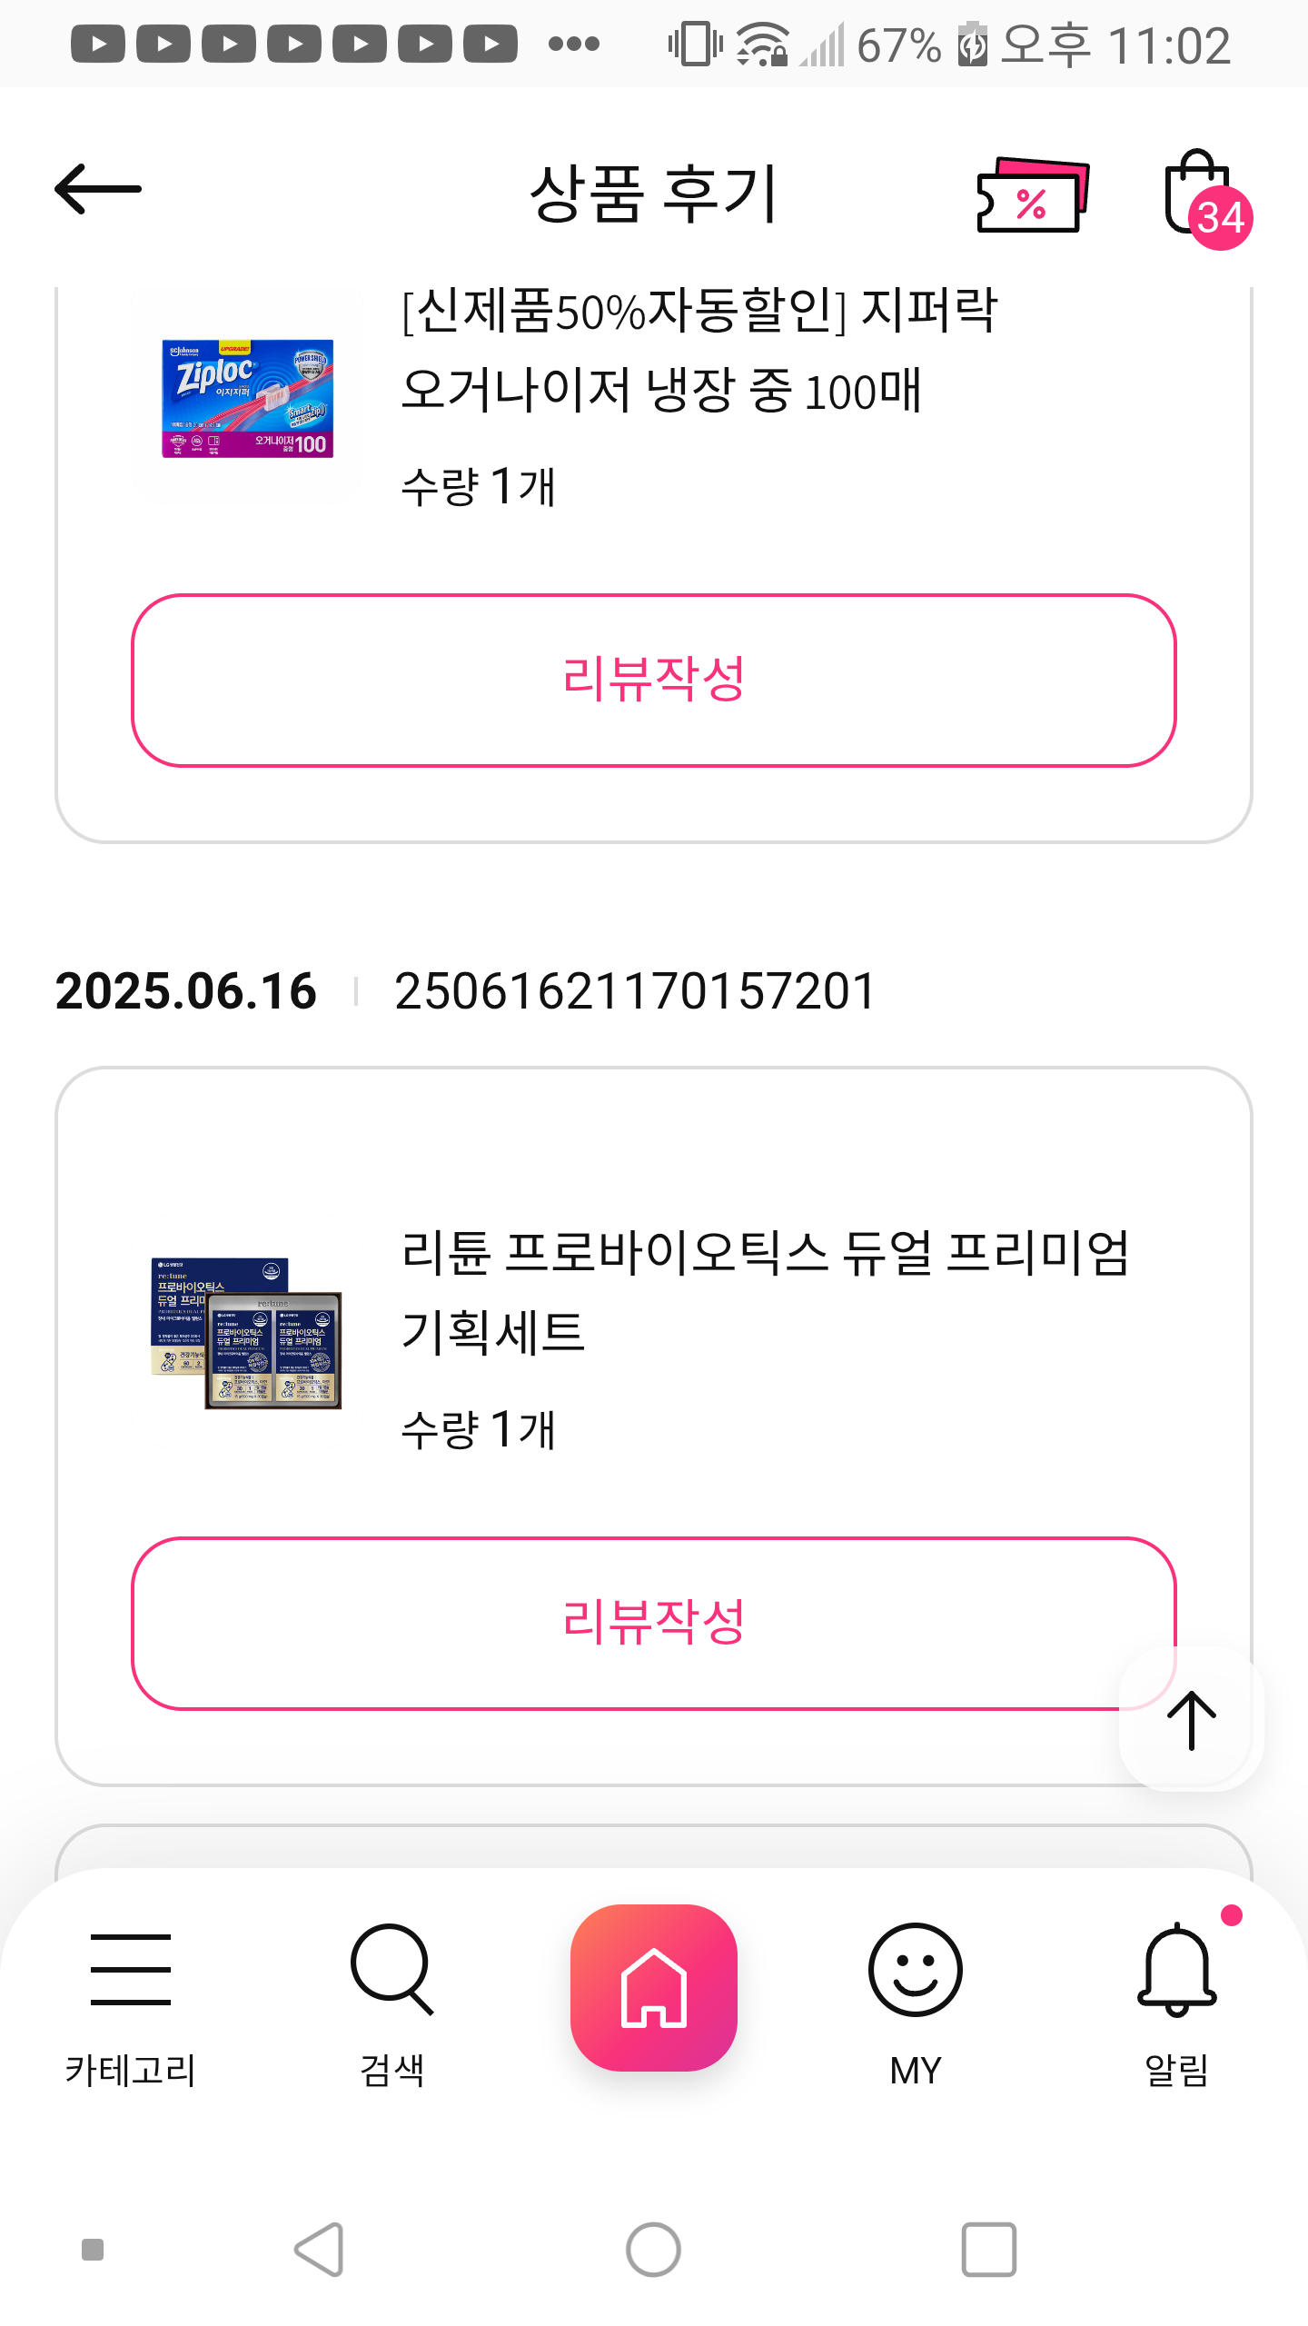Tap the back arrow in header

click(98, 190)
